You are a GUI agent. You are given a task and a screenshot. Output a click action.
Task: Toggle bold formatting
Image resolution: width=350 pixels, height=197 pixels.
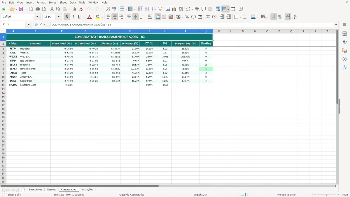[67, 17]
